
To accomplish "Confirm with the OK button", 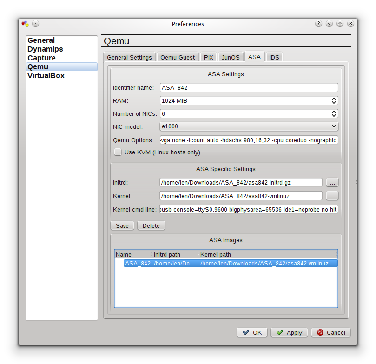I will 252,332.
